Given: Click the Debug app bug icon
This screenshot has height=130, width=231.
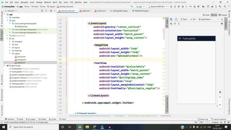Looking at the screenshot, I should (x=183, y=6).
